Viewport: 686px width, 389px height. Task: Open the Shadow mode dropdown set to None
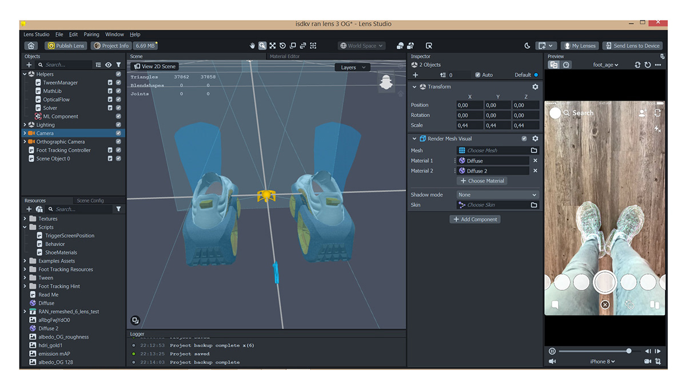[497, 194]
